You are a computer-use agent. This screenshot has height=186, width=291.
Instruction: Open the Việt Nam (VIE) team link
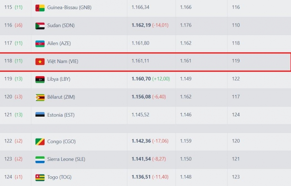click(63, 61)
